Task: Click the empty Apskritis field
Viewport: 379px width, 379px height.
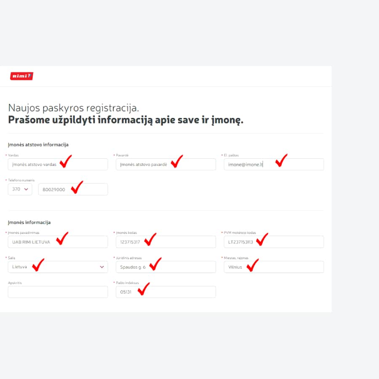Action: coord(58,292)
